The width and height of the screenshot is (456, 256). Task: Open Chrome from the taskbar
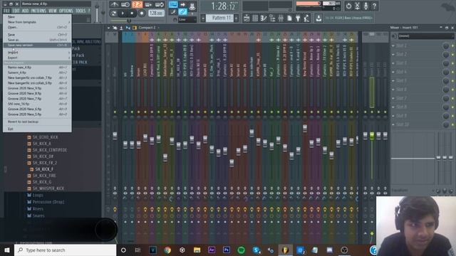click(x=167, y=250)
